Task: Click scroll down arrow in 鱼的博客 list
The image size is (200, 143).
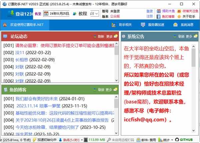Action: tap(116, 133)
